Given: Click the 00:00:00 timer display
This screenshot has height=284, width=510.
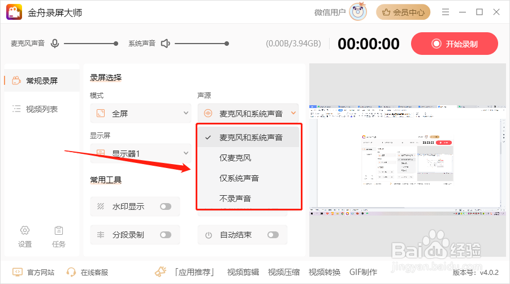Looking at the screenshot, I should click(369, 44).
